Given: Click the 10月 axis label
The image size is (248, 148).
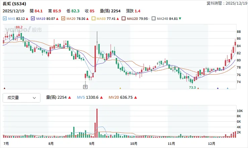Looking at the screenshot, I should [x=134, y=144].
